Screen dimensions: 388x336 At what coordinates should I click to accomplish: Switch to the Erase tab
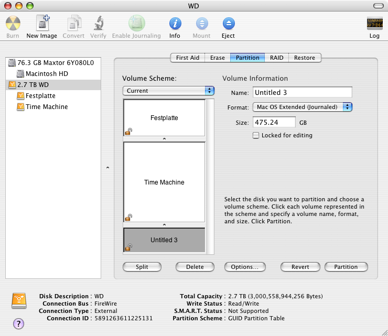pos(218,58)
